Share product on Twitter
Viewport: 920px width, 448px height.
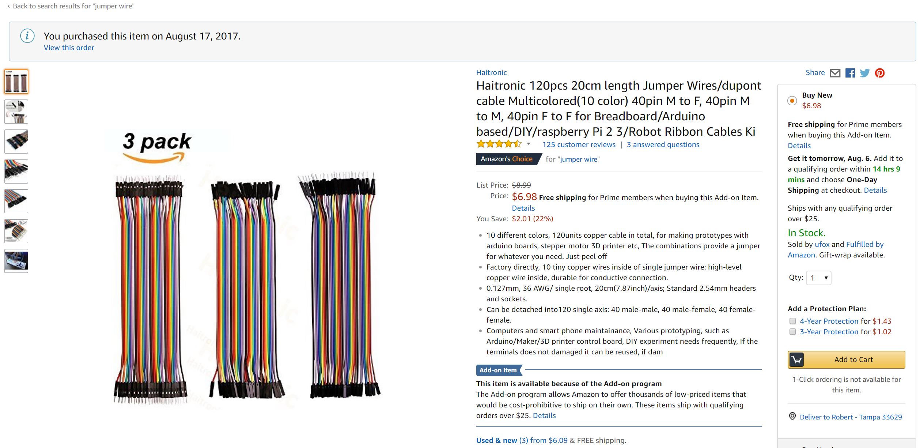click(x=865, y=73)
